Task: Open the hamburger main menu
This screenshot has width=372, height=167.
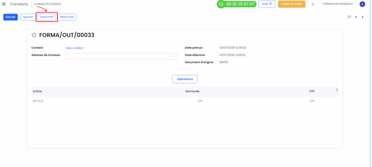Action: (x=4, y=4)
